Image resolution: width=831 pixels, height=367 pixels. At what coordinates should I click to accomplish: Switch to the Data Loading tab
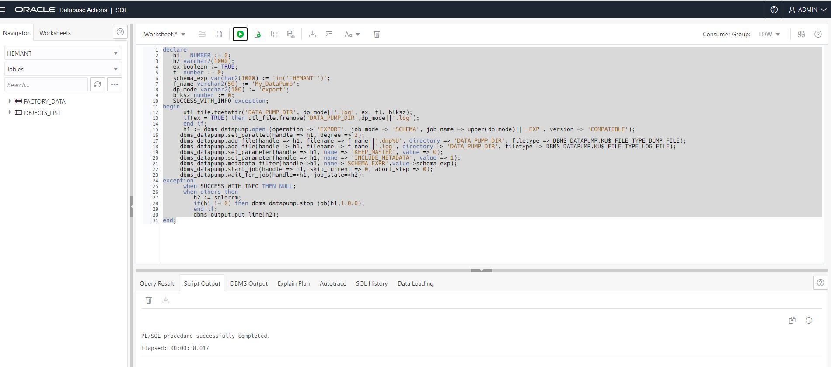click(415, 283)
